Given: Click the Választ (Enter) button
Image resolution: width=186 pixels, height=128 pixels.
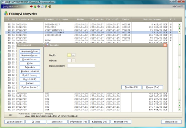Looking at the screenshot, I should [14, 122].
